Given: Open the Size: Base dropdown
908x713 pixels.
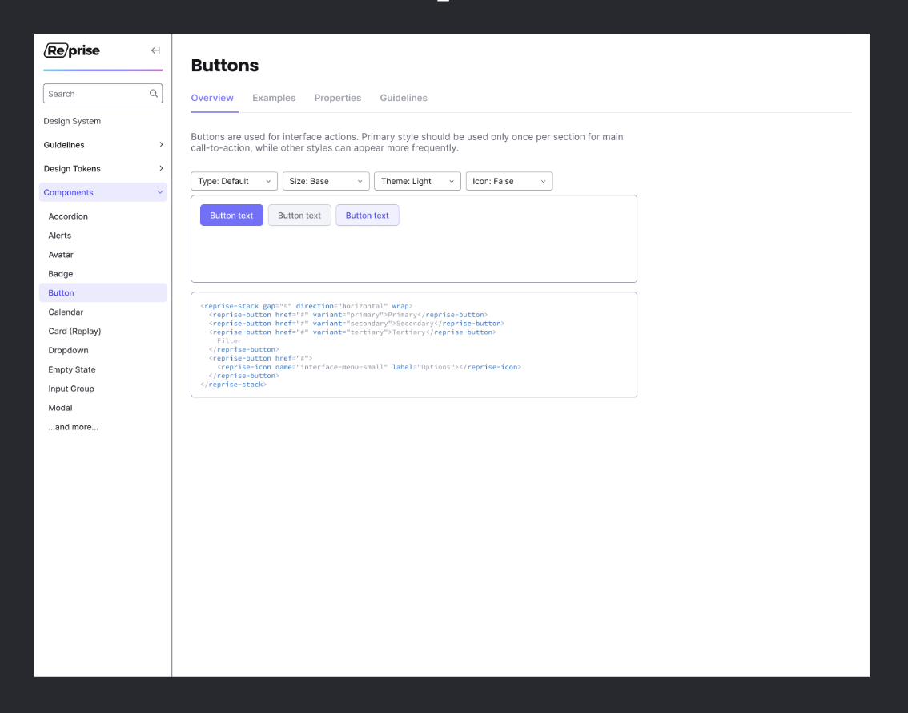Looking at the screenshot, I should pyautogui.click(x=326, y=181).
